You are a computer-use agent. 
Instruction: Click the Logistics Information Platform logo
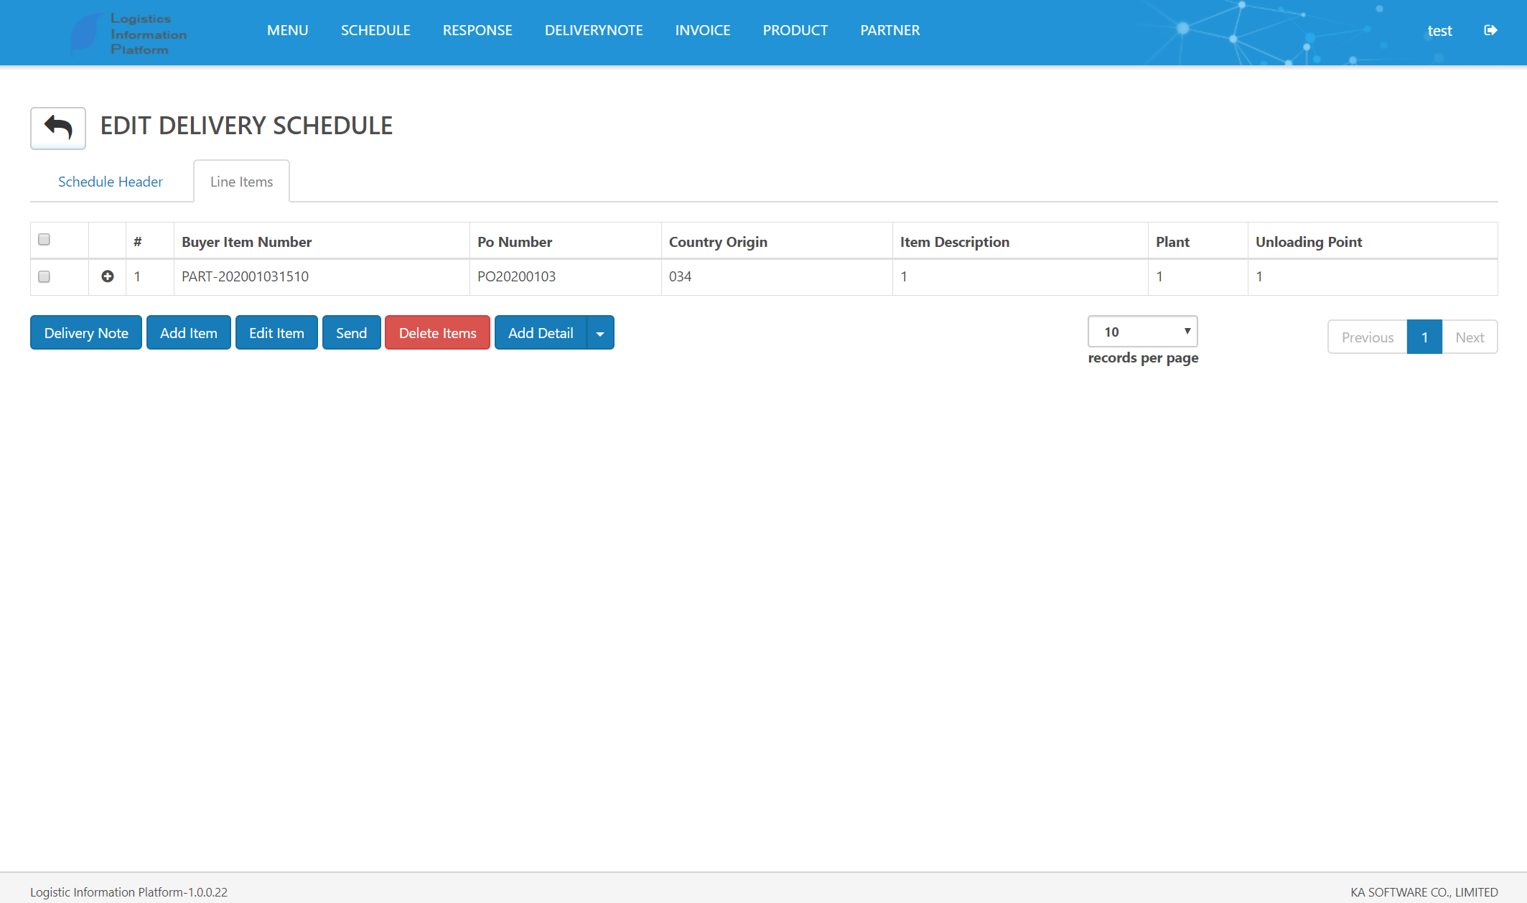coord(129,33)
